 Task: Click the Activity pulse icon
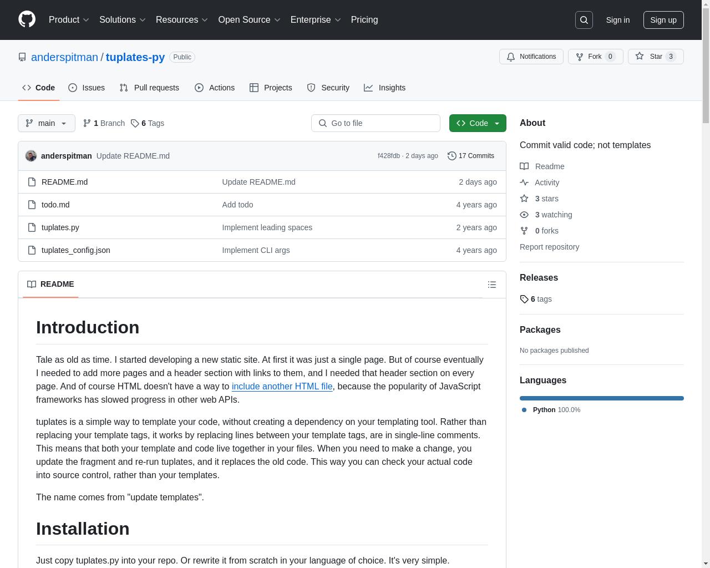[x=524, y=182]
